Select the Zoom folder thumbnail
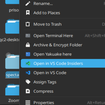 click(x=12, y=90)
